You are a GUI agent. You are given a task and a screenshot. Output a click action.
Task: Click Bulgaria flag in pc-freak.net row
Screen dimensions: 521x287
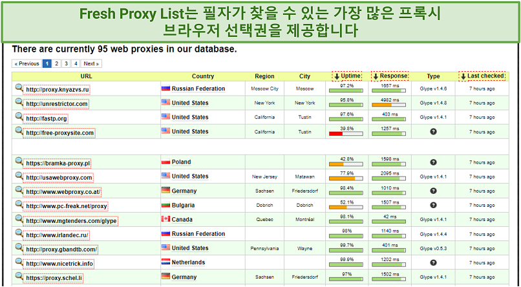tap(165, 205)
